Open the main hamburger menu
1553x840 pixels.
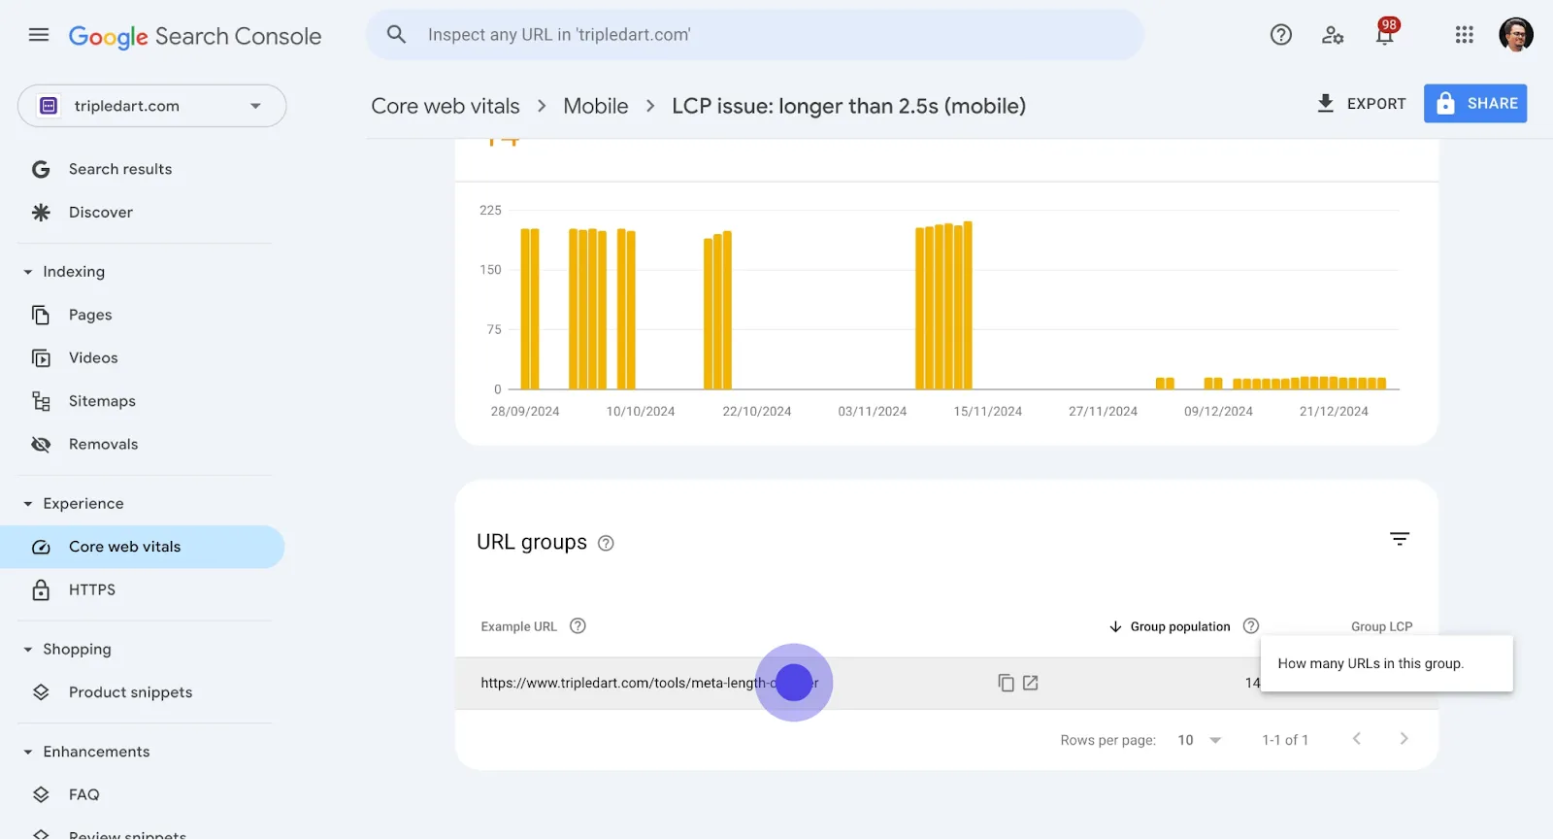(39, 35)
